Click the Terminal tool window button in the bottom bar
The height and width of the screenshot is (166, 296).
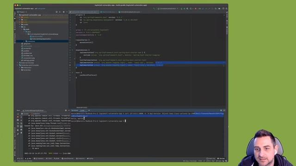click(x=221, y=159)
